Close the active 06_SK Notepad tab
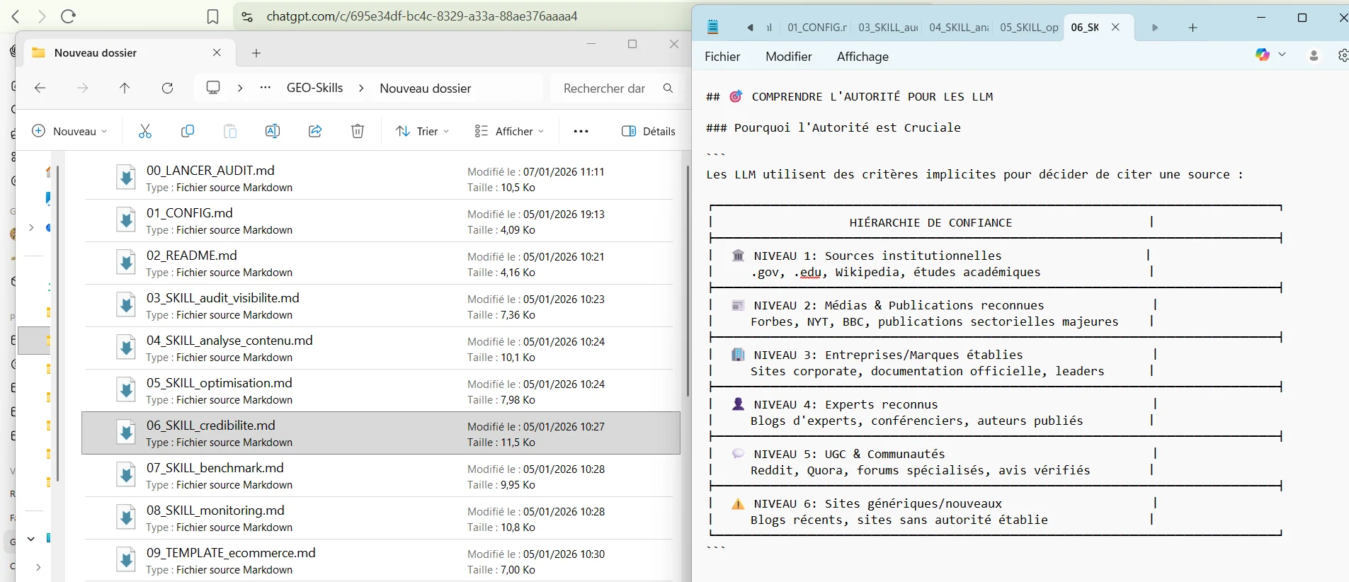Screen dimensions: 1349x582 coord(1115,27)
